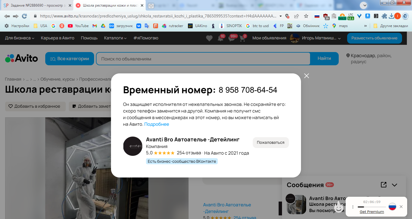This screenshot has height=219, width=412.
Task: Expand the Каталоги dropdown
Action: click(115, 38)
